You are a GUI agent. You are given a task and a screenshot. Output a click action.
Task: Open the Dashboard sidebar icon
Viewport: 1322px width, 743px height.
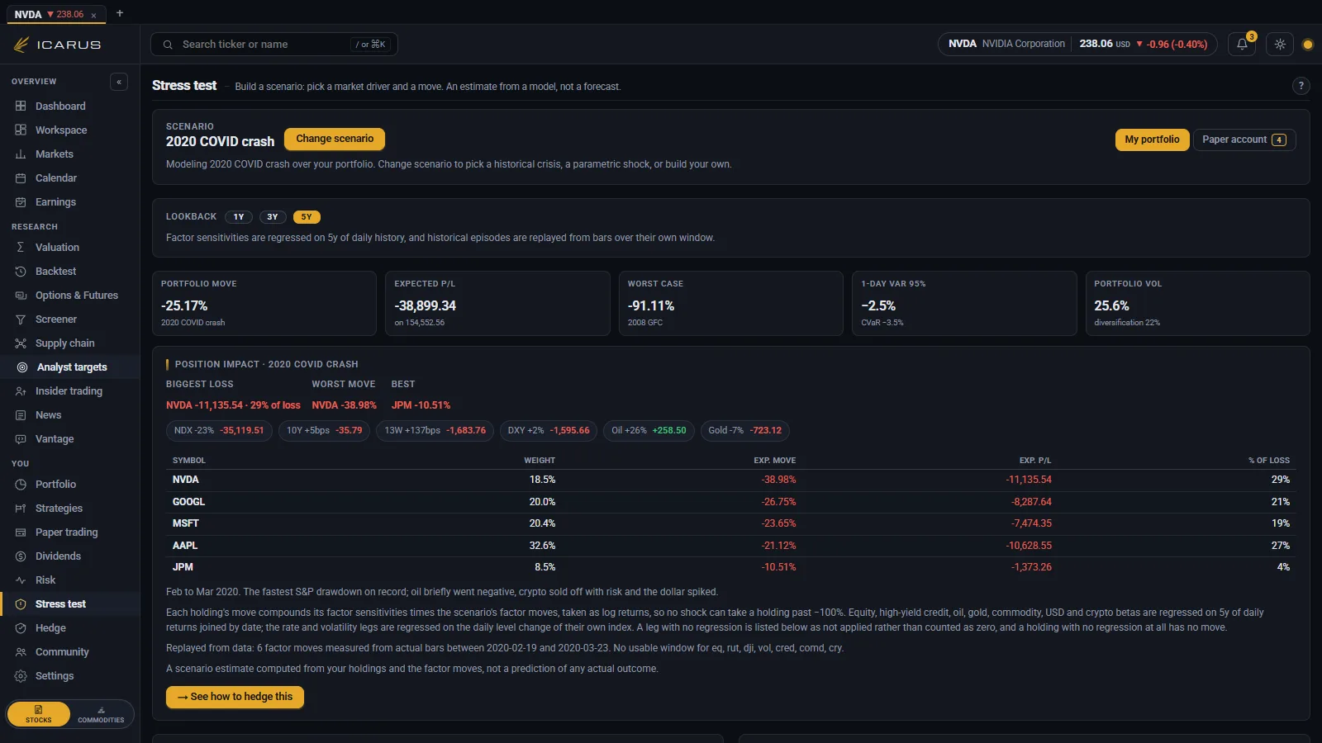tap(21, 106)
